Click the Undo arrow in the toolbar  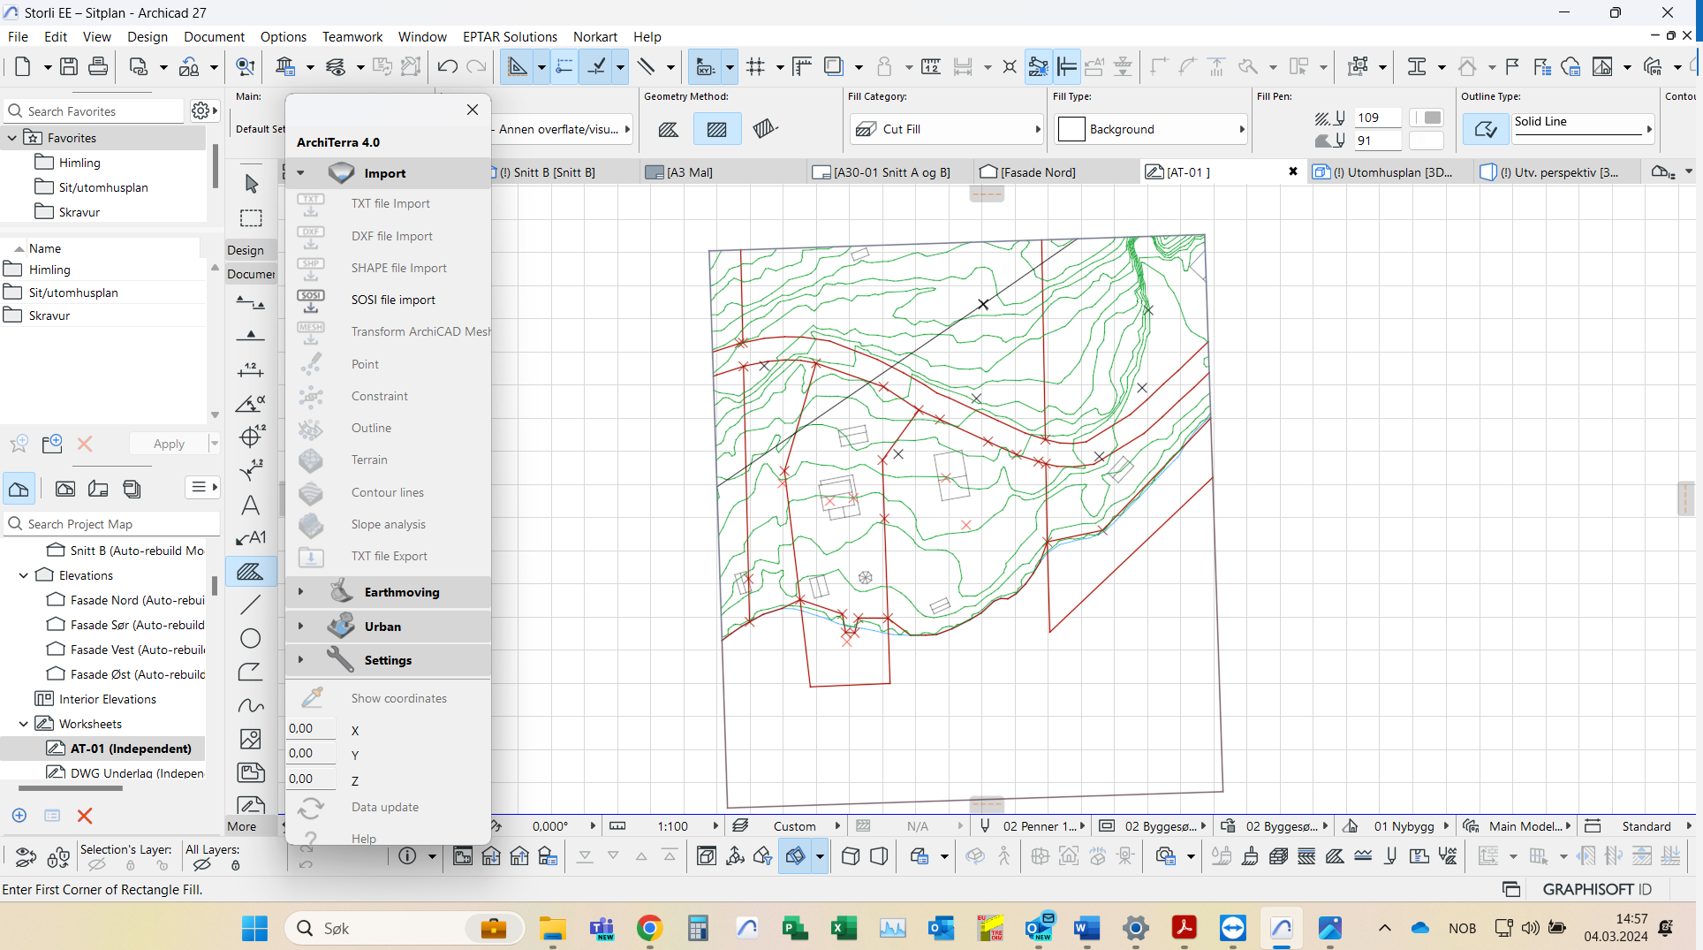tap(447, 66)
